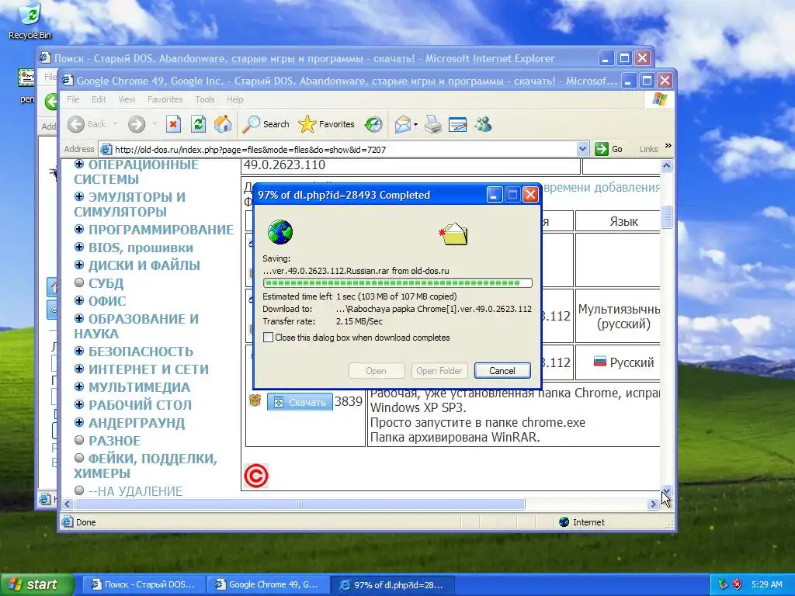Switch to Google Chrome 49 taskbar button
Screen dimensions: 795x596
coord(267,585)
